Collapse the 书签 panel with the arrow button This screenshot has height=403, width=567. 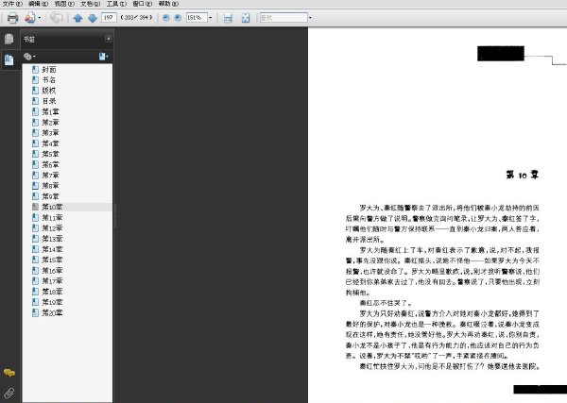click(x=108, y=39)
